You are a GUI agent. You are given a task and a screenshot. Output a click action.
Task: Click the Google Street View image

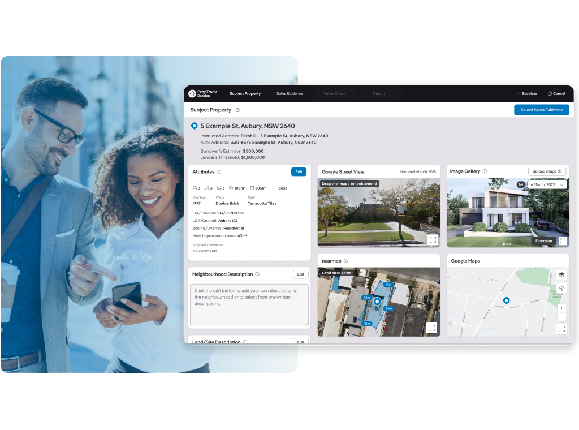pos(379,213)
